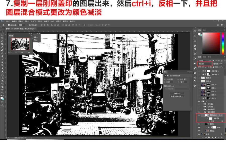Image resolution: width=226 pixels, height=142 pixels.
Task: Toggle visibility of 智能滤镜 mask
Action: (208, 118)
